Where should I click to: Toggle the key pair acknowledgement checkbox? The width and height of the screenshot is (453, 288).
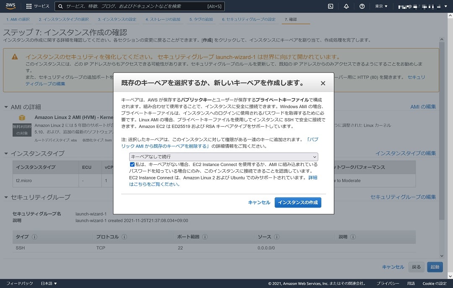pos(132,164)
